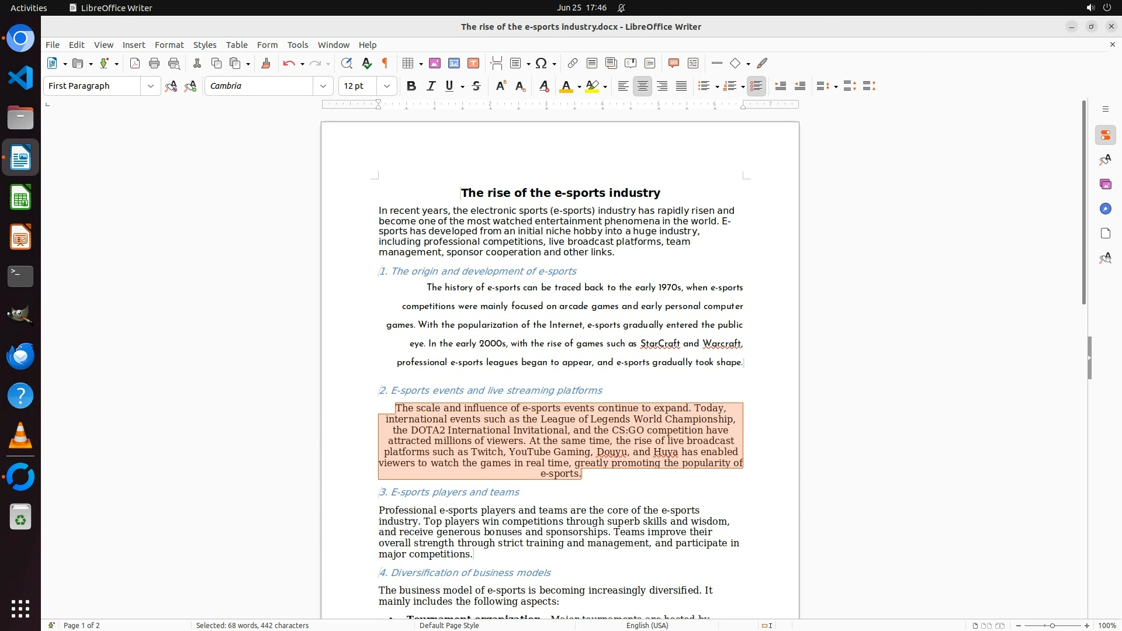Screen dimensions: 1122x631
Task: Open the Format menu
Action: click(169, 45)
